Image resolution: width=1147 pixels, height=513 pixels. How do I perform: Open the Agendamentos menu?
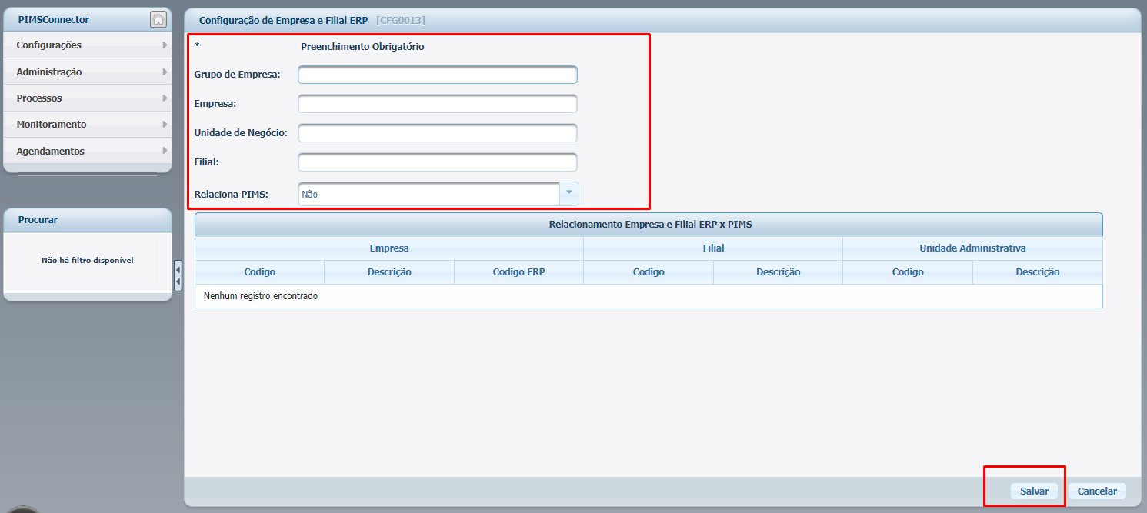coord(88,151)
